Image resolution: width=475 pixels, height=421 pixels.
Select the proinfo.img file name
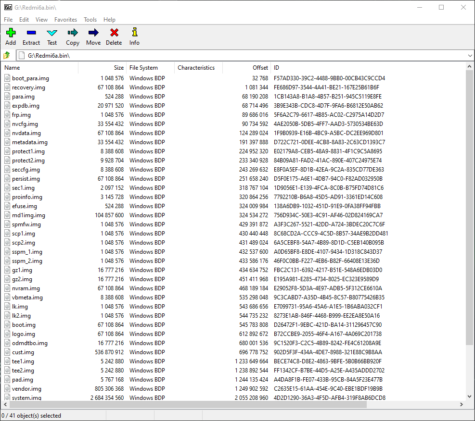27,197
